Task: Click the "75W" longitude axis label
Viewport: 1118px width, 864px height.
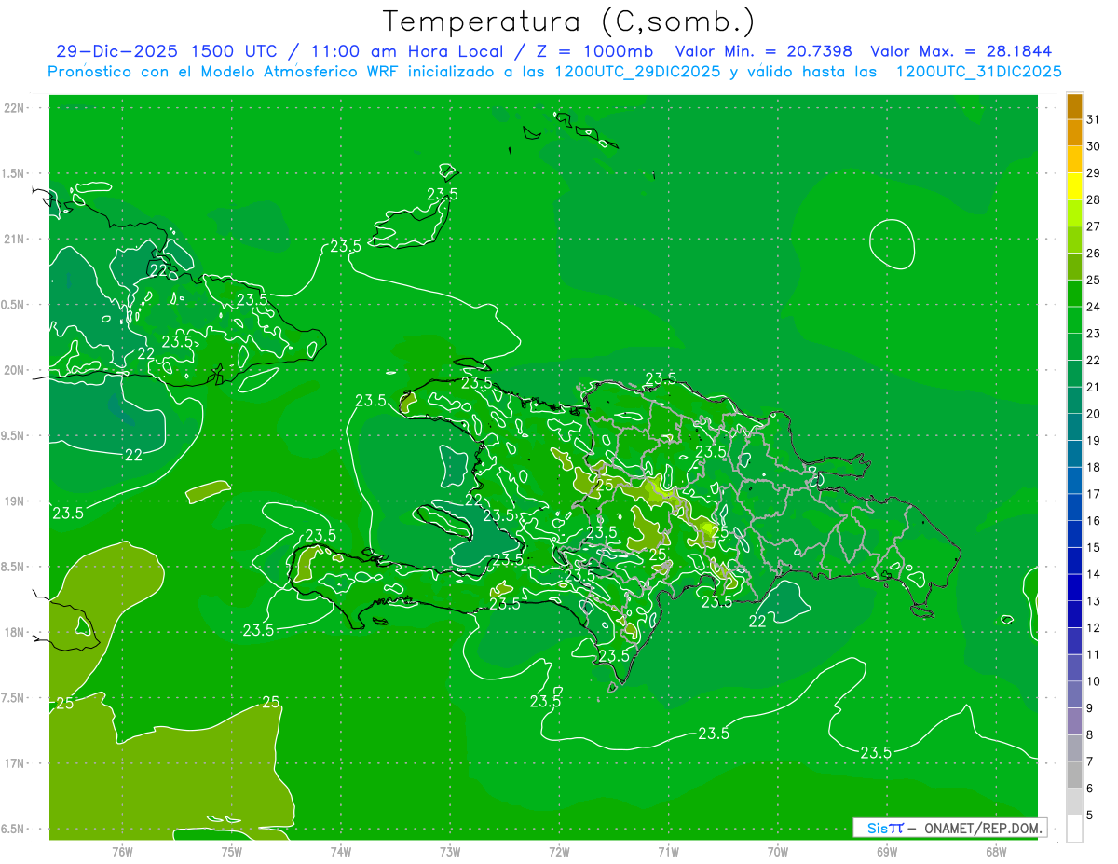Action: 231,851
